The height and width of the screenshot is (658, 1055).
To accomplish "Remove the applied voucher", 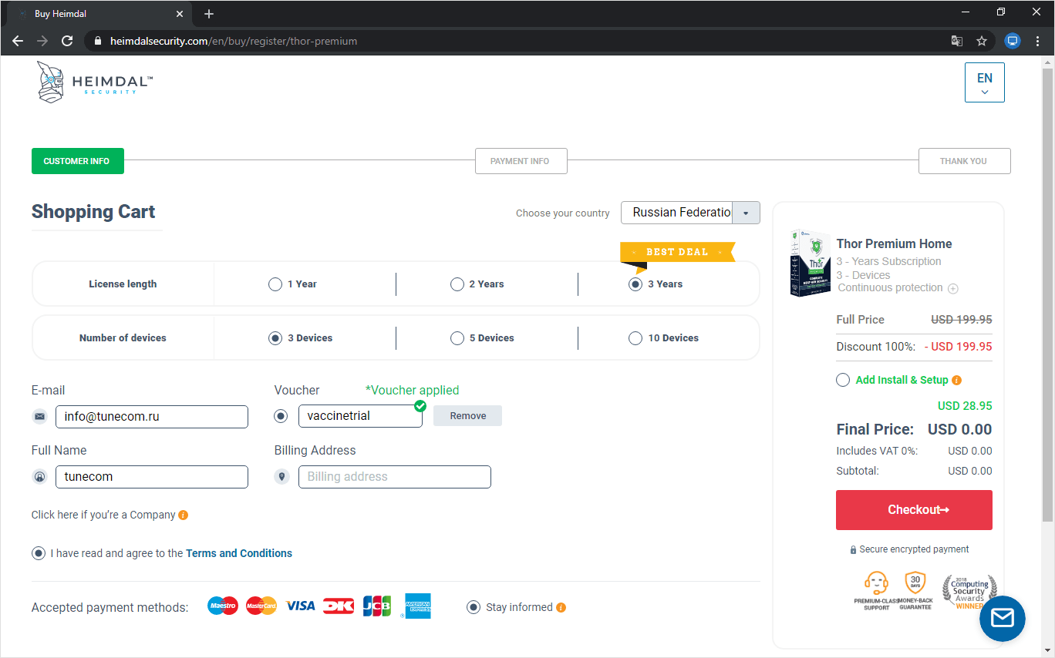I will 467,416.
